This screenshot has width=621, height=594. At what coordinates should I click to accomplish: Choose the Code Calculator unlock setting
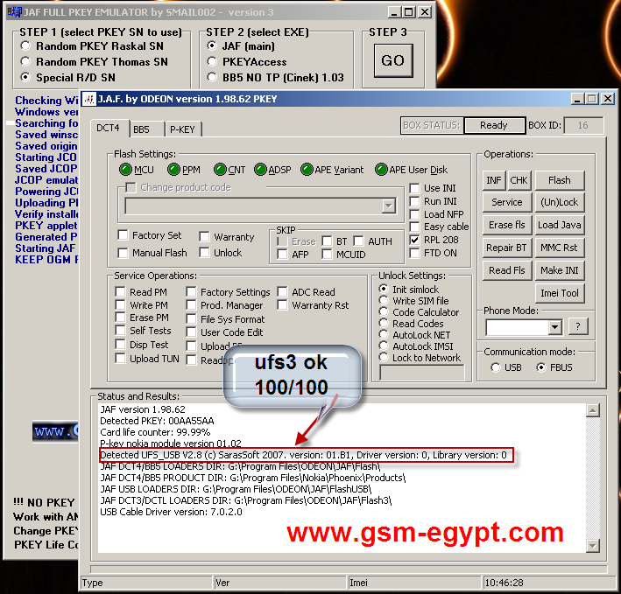pos(383,312)
